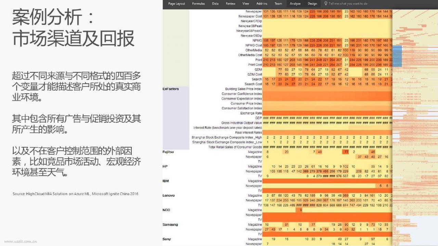Select the 'Newyear07Dip' row label
This screenshot has height=246, width=438.
tap(251, 21)
